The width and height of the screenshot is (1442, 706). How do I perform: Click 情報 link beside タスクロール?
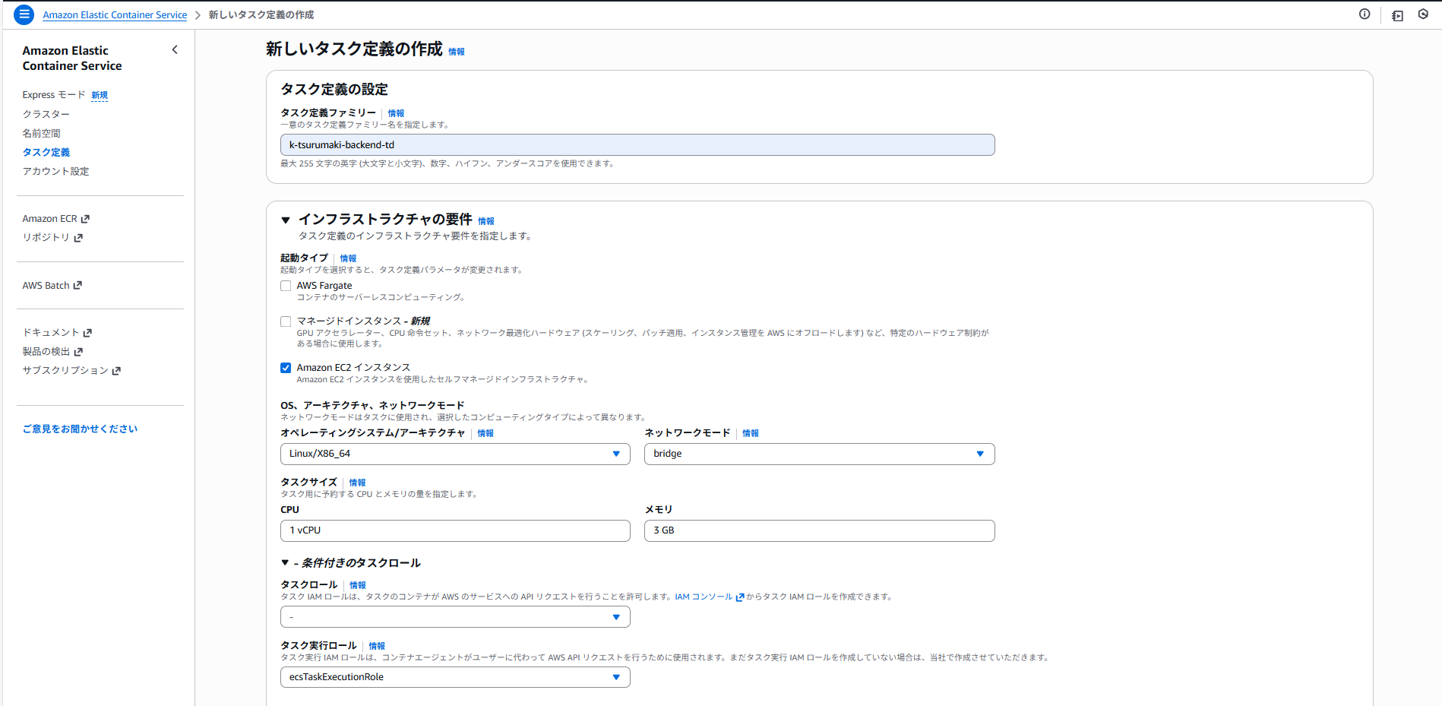click(x=357, y=585)
